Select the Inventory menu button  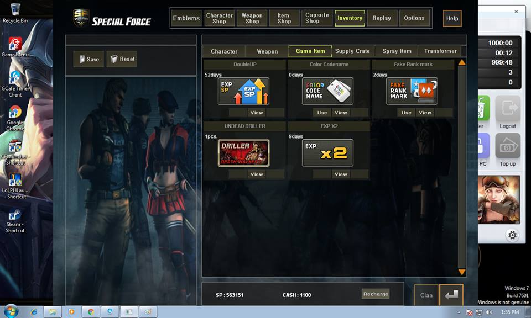coord(350,18)
